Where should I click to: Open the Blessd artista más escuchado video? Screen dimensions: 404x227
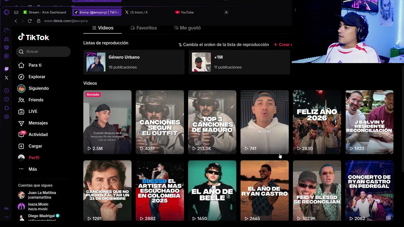160,191
